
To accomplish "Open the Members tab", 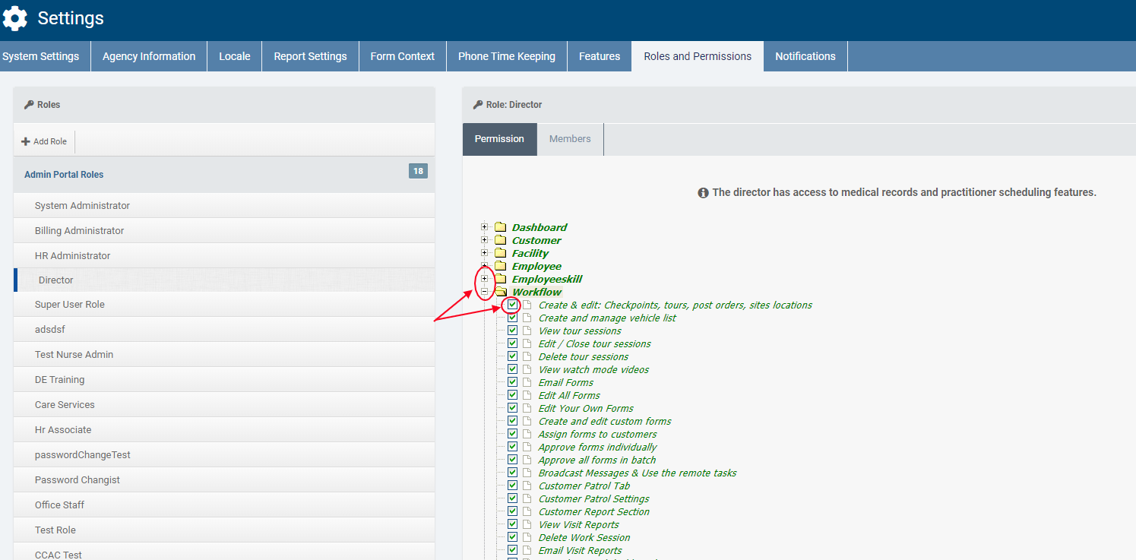I will coord(570,139).
